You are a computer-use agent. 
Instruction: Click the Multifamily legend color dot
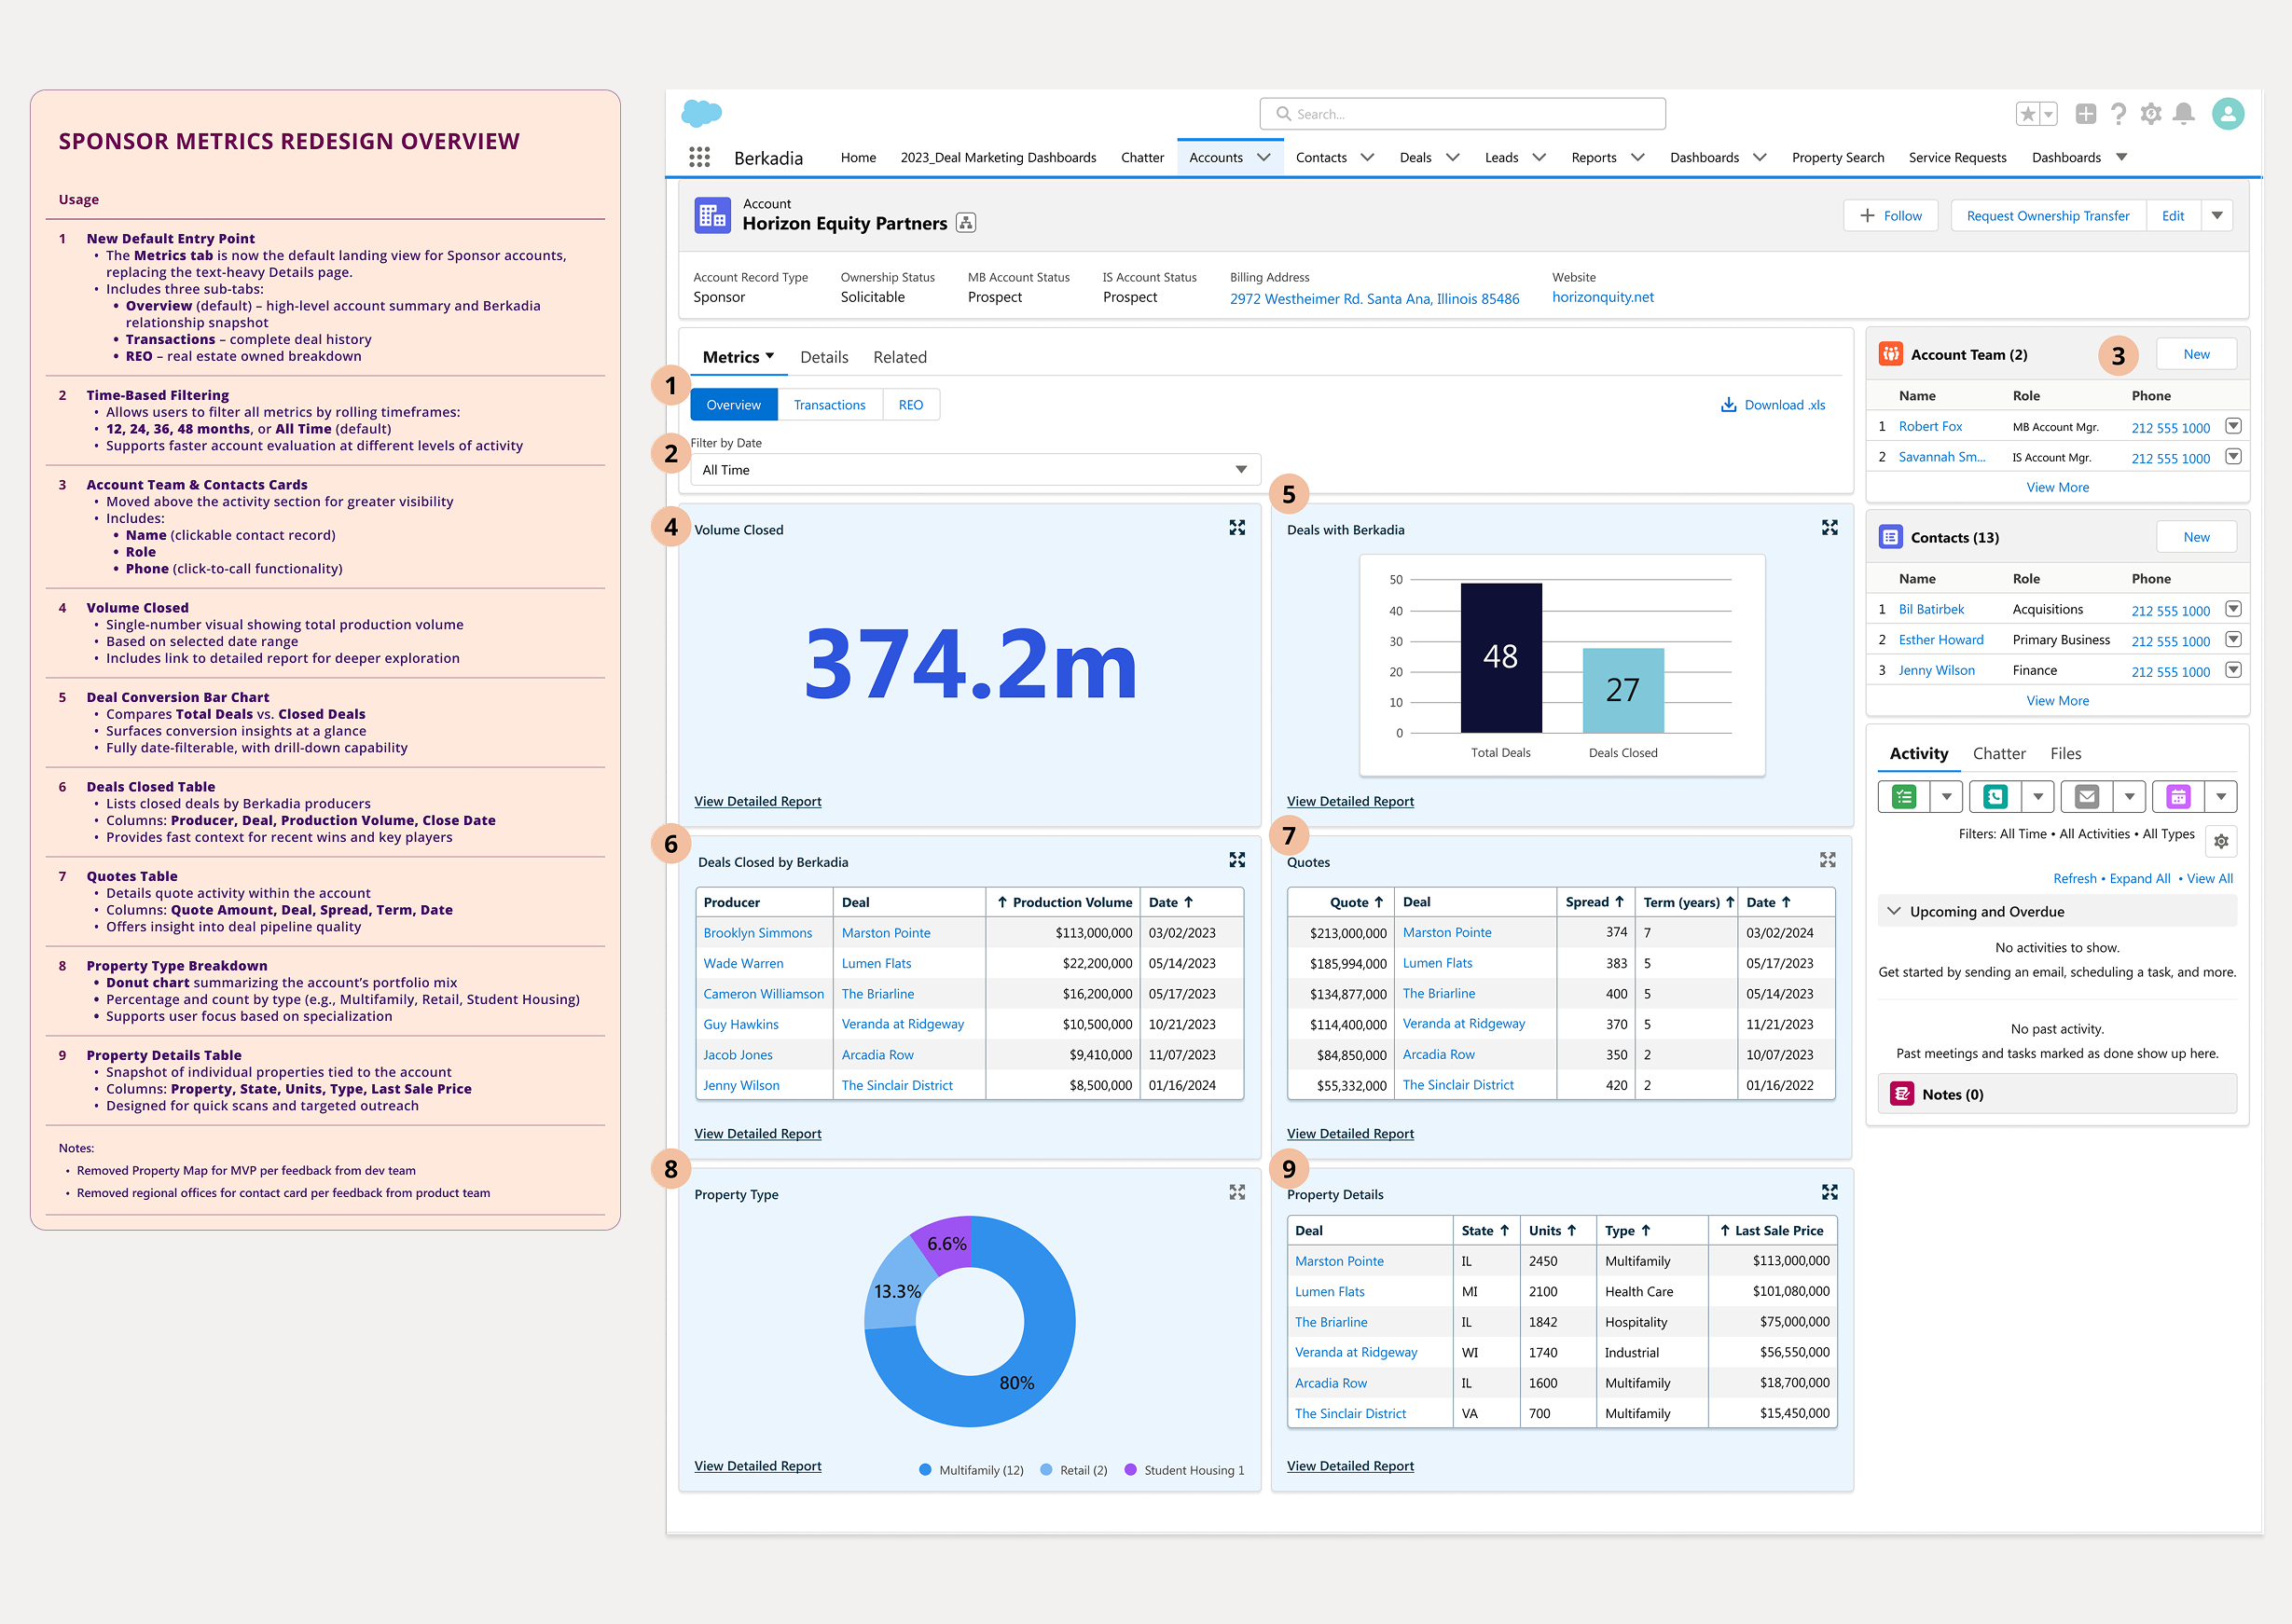(x=925, y=1470)
